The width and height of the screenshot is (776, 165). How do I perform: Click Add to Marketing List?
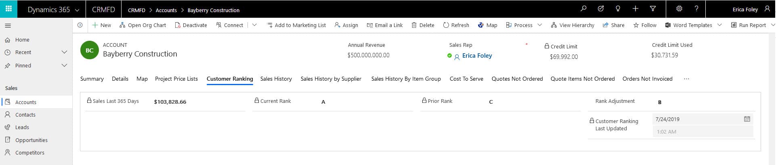(296, 25)
